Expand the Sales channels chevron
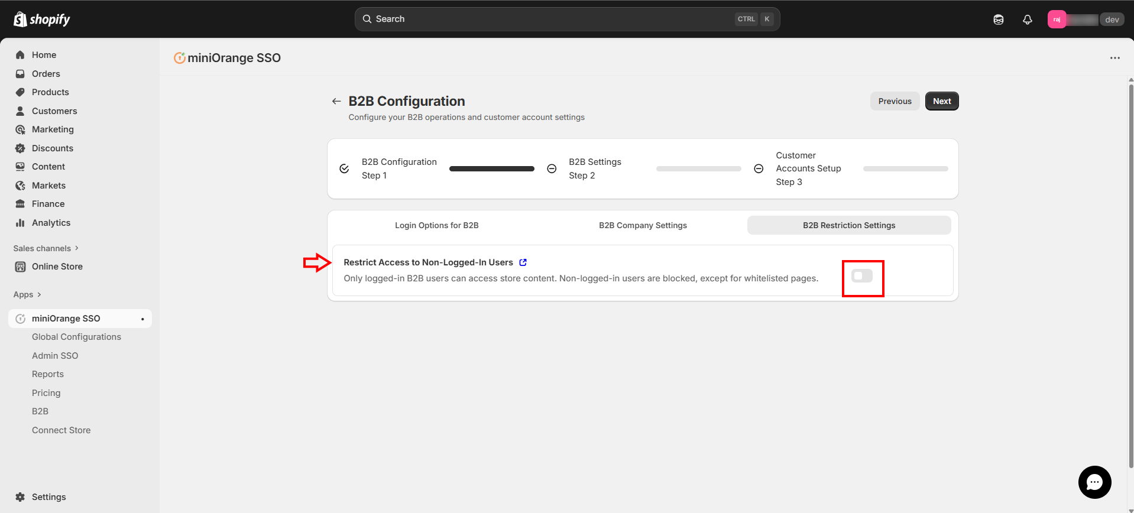The image size is (1134, 513). (77, 248)
